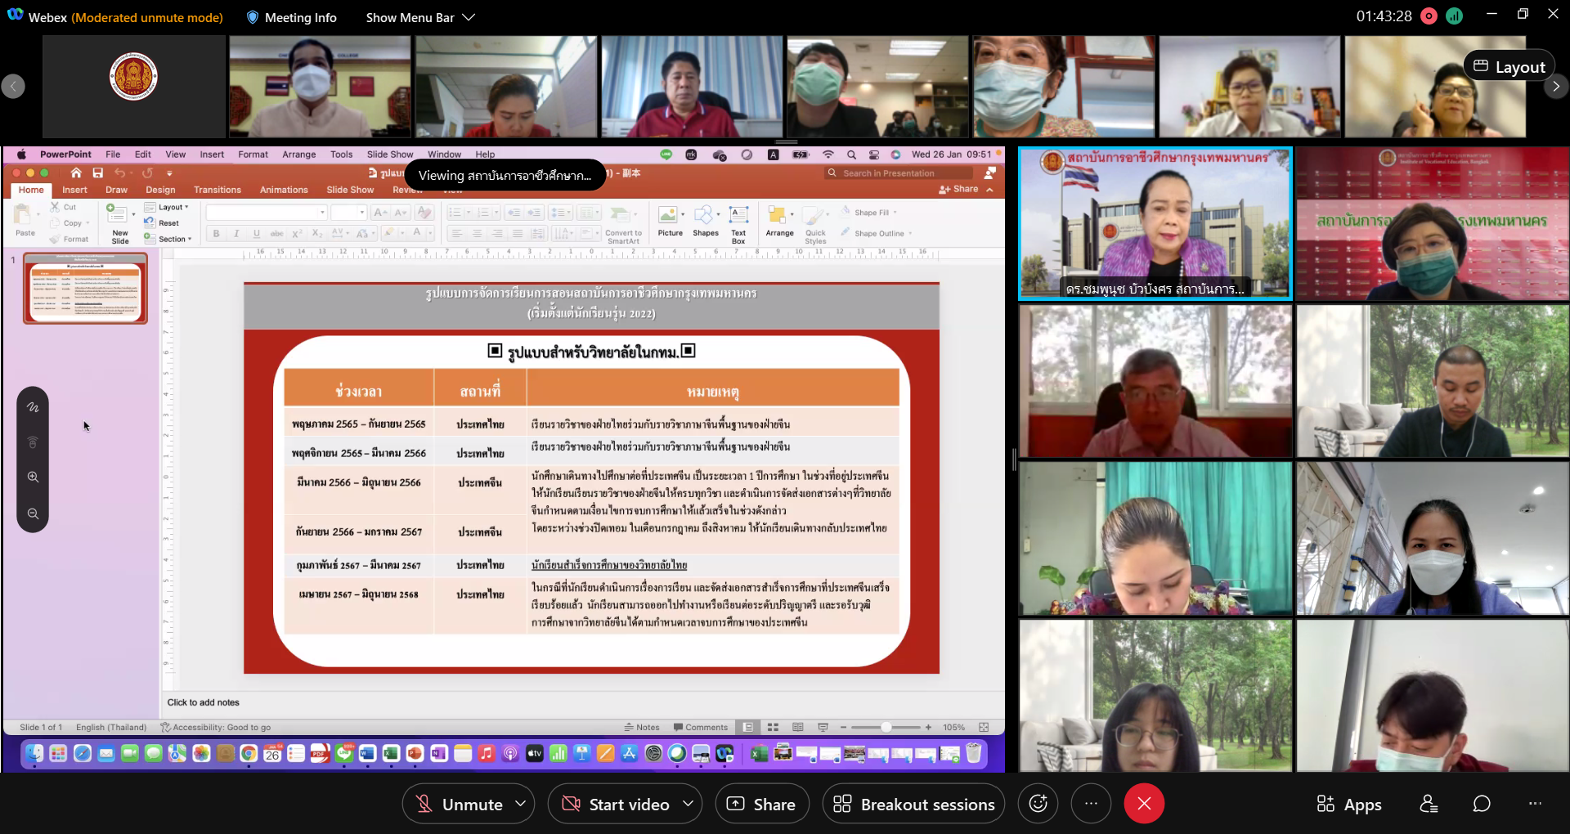Screen dimensions: 1570x834
Task: Open the font size combo box
Action: coord(348,212)
